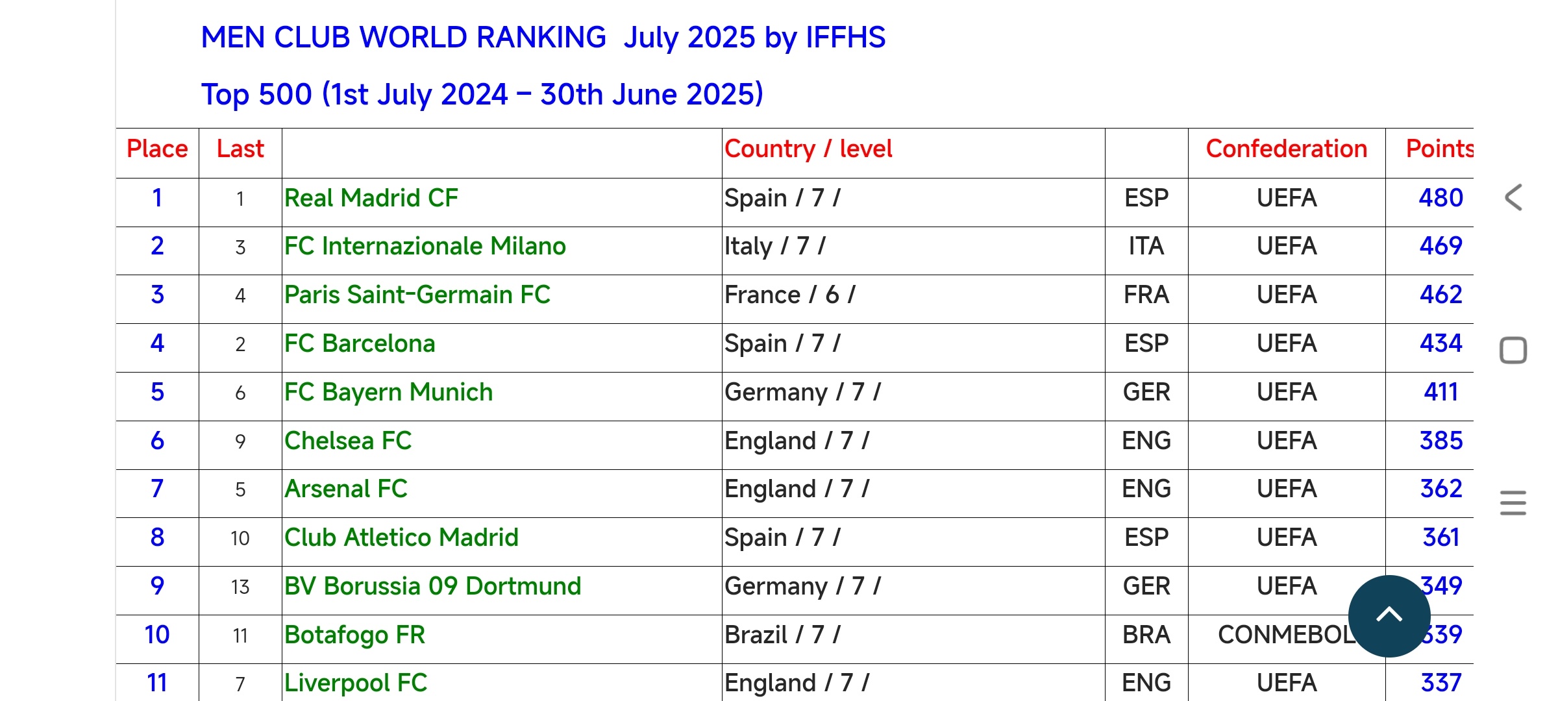The width and height of the screenshot is (1558, 701).
Task: Click FC Barcelona in the ranking
Action: point(360,343)
